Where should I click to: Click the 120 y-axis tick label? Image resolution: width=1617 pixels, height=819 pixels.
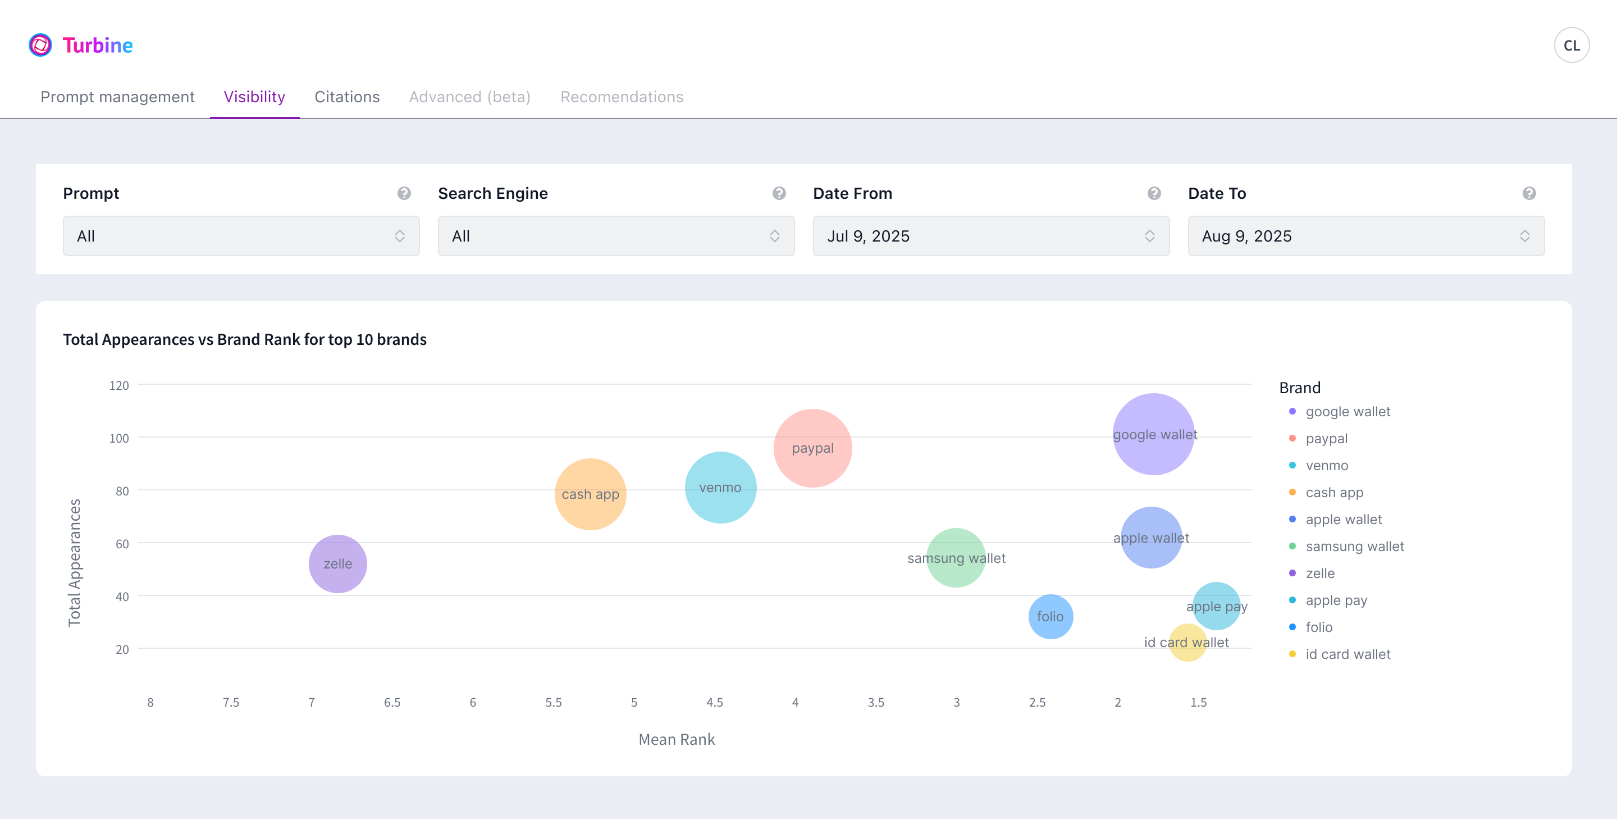pos(118,386)
